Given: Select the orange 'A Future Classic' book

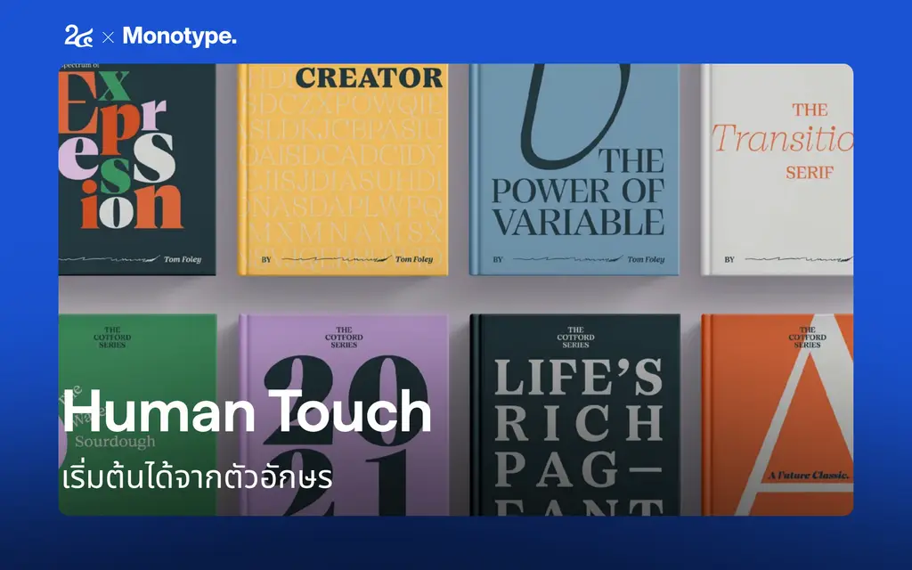Looking at the screenshot, I should coord(777,415).
